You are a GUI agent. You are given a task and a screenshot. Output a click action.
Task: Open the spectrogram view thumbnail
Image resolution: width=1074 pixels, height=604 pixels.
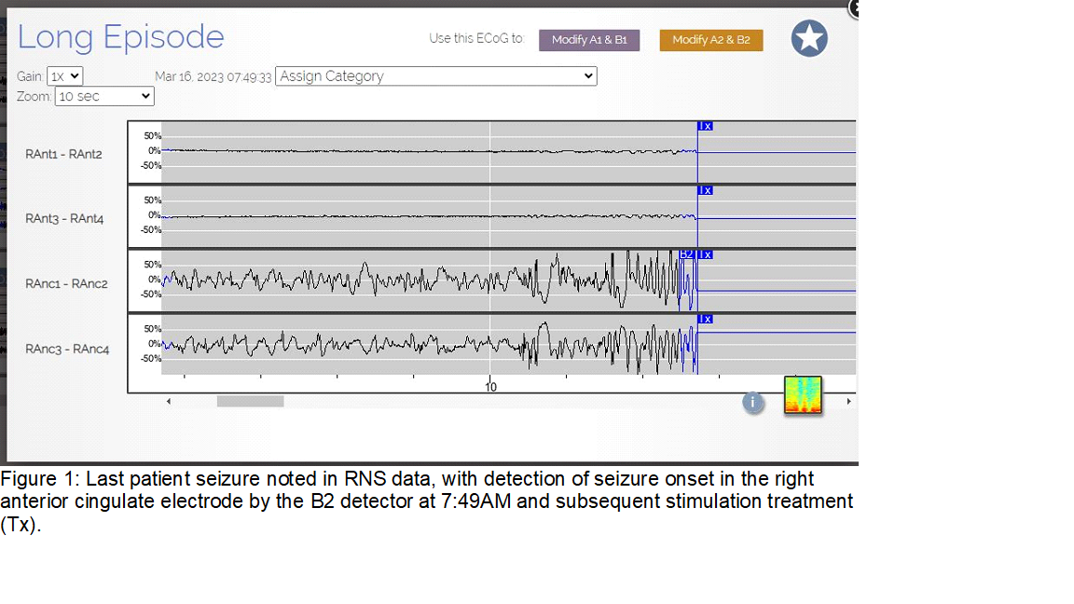tap(803, 395)
